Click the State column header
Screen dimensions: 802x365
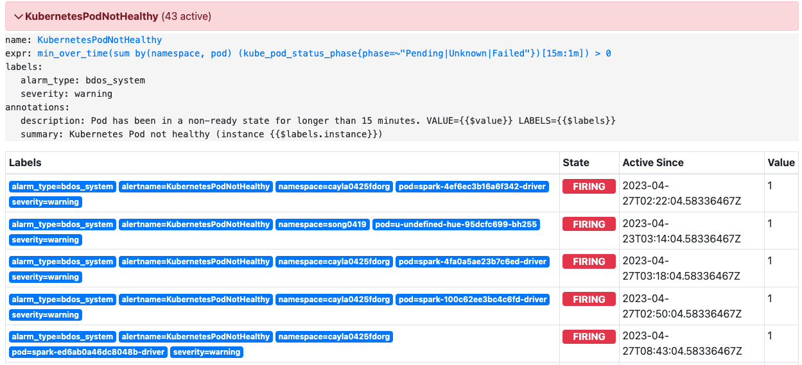point(576,163)
